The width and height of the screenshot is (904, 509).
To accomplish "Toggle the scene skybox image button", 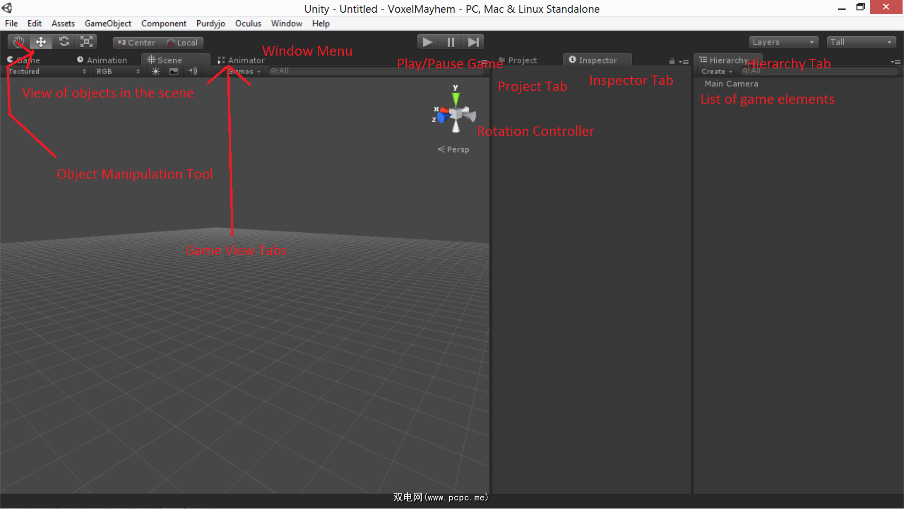I will pyautogui.click(x=174, y=72).
